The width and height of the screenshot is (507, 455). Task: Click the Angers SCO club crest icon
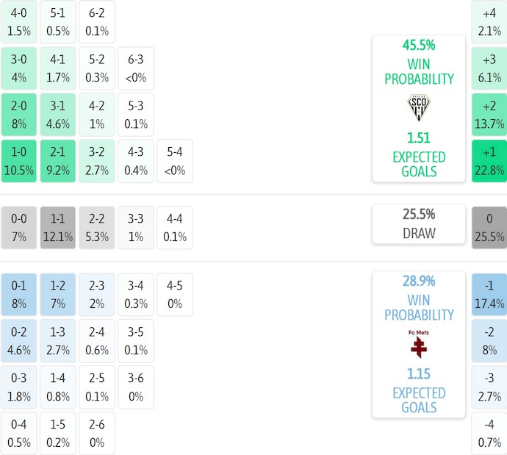tap(419, 108)
